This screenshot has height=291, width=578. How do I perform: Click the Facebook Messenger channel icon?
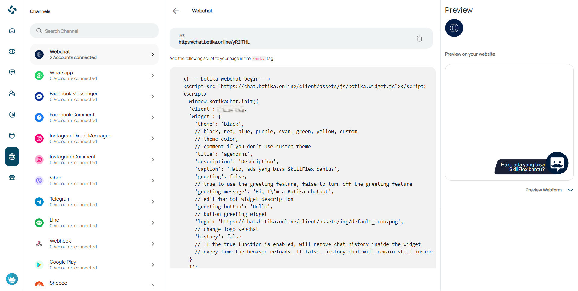[x=39, y=96]
